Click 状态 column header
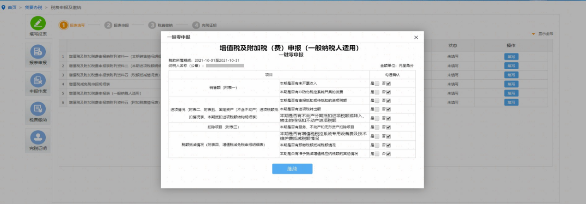The image size is (586, 204). 452,46
